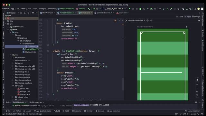Start the Debug app bug icon
Viewport: 206px width, 116px height.
tap(140, 9)
